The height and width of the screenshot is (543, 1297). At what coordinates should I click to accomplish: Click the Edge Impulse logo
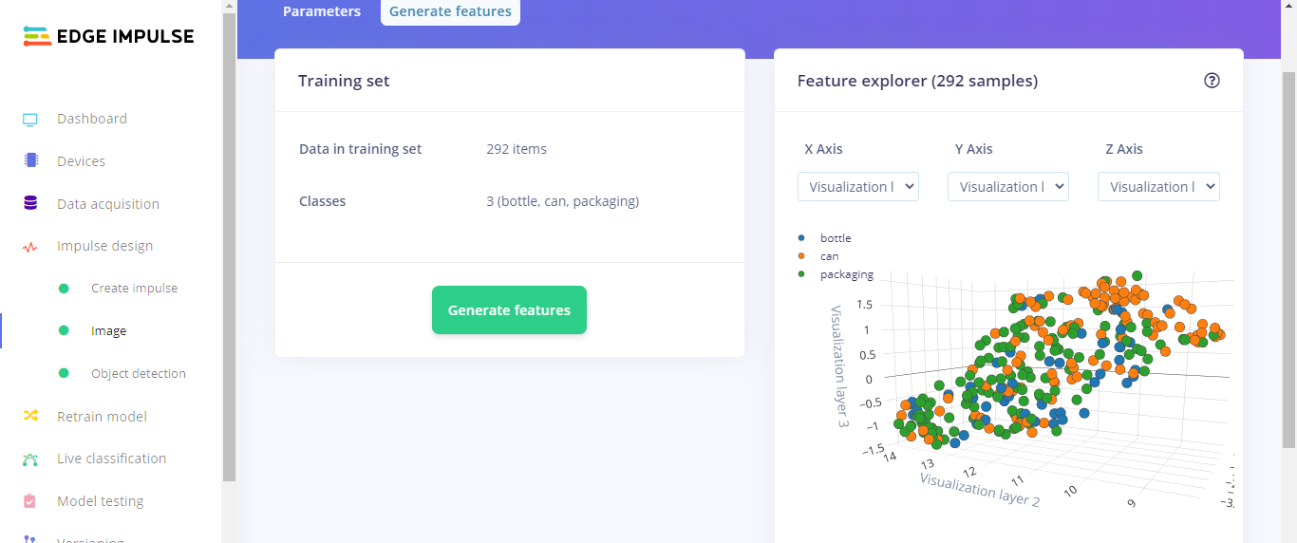click(x=109, y=37)
